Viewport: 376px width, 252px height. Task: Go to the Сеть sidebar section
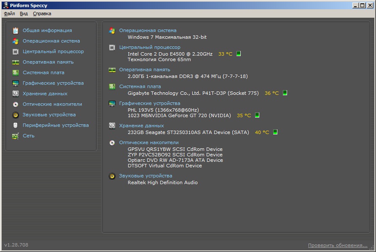click(29, 136)
